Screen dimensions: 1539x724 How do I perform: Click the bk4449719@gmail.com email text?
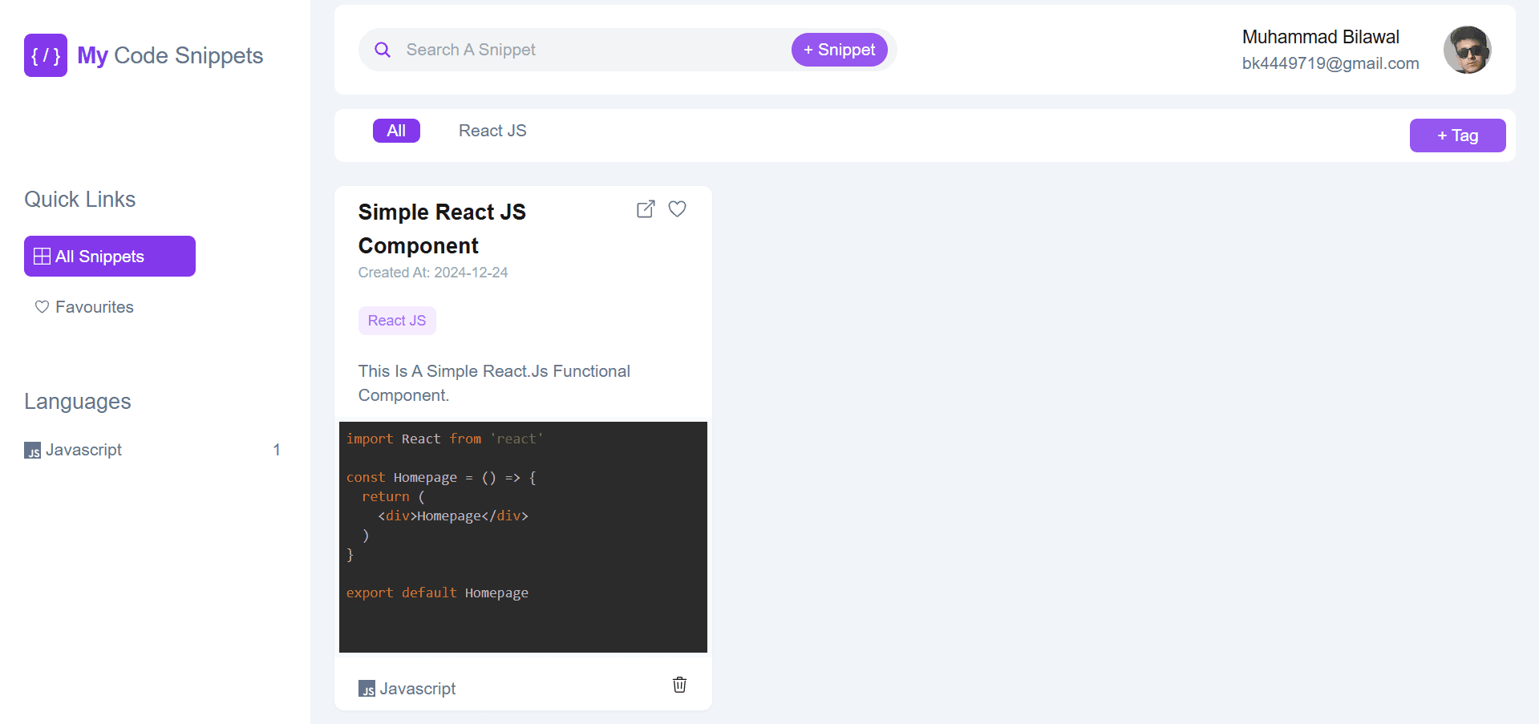(1330, 63)
